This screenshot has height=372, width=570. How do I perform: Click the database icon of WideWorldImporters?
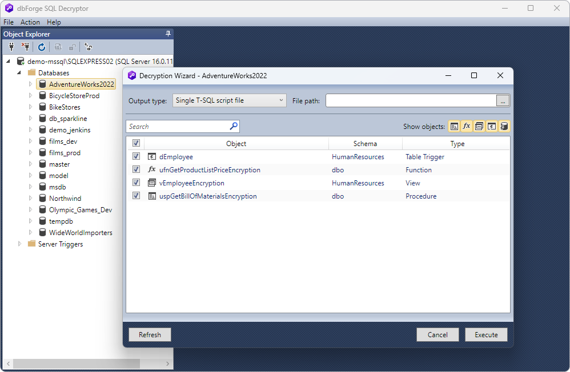point(42,232)
